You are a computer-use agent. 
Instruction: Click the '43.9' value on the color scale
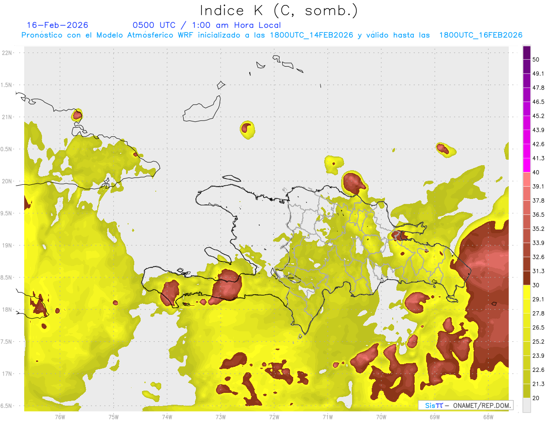coord(538,130)
